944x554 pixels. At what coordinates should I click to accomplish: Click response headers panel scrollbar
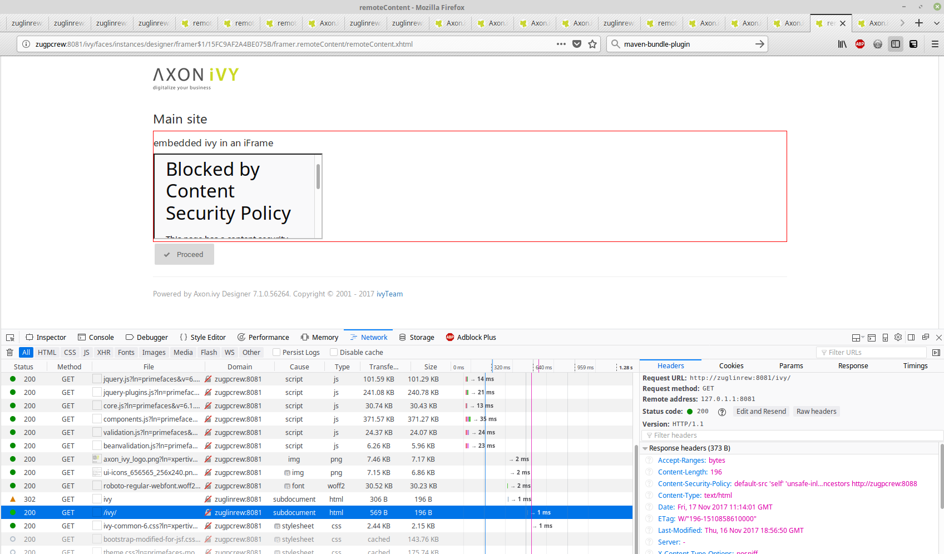[942, 476]
